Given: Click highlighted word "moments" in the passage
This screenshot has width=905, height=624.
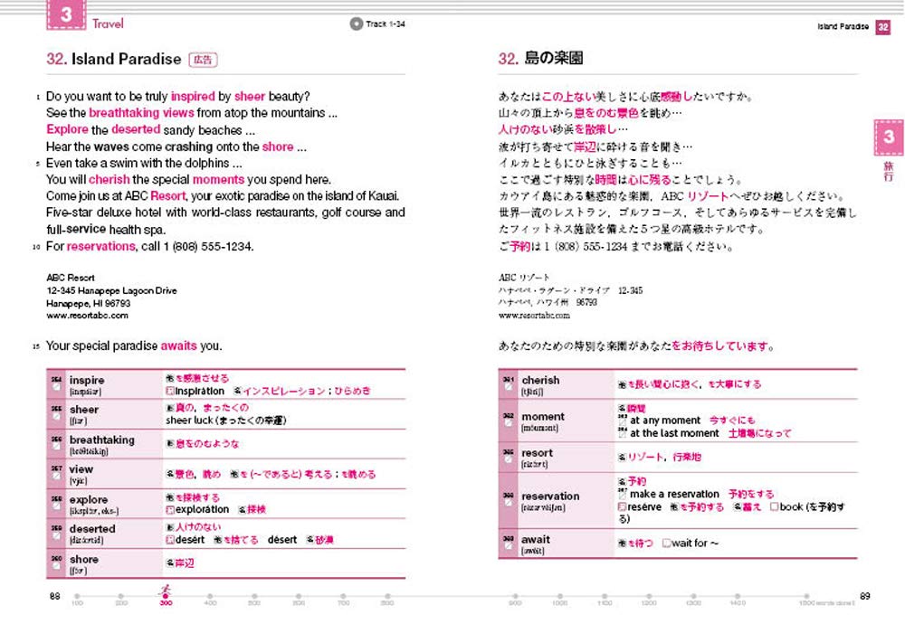Looking at the screenshot, I should tap(219, 179).
